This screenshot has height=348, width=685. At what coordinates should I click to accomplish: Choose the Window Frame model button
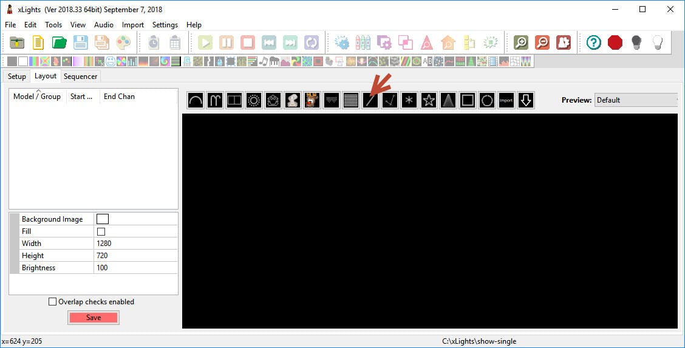(x=234, y=100)
